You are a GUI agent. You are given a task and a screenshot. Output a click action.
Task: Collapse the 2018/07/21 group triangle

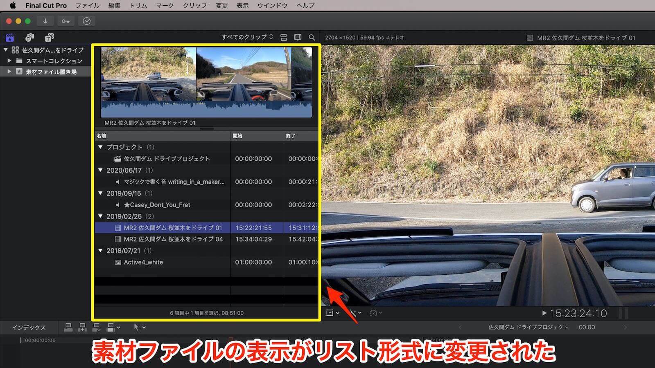click(101, 250)
